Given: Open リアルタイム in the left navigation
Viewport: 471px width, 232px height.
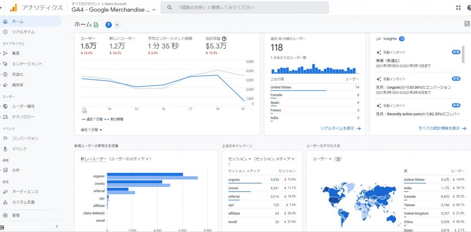Looking at the screenshot, I should tap(31, 32).
